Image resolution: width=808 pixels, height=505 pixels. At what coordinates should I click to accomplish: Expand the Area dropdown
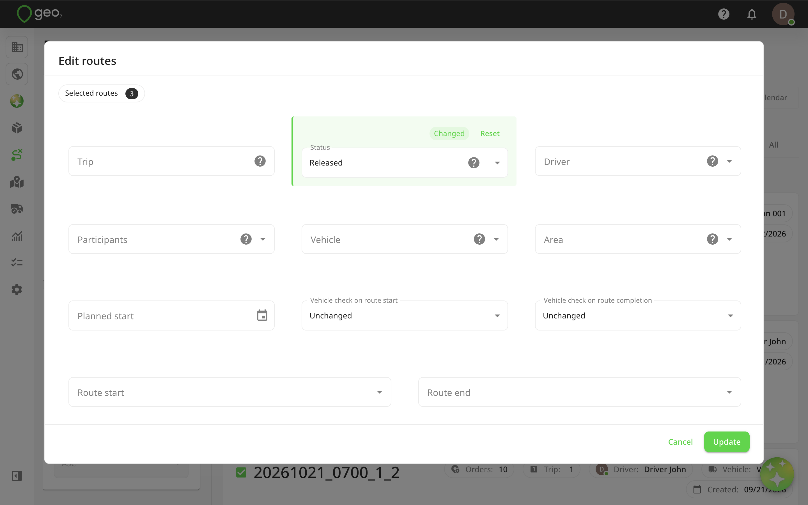point(729,239)
